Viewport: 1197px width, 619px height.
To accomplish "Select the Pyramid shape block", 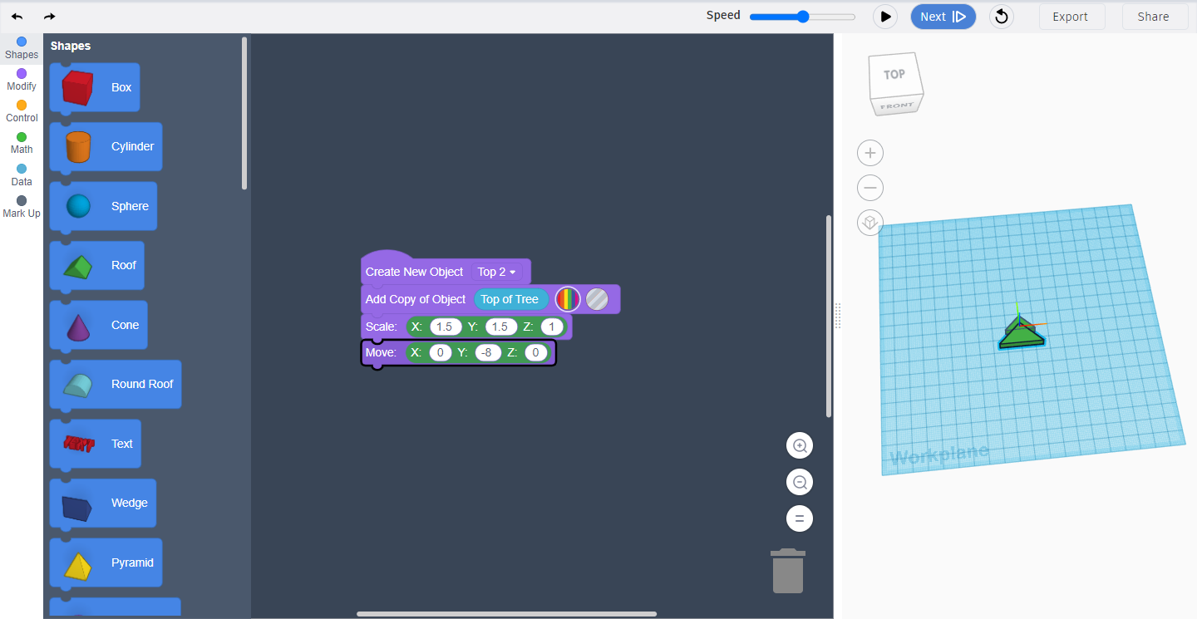I will click(106, 563).
